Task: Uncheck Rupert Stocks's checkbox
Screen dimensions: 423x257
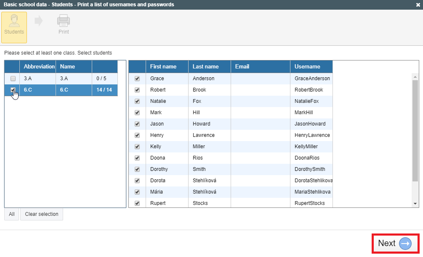Action: click(x=137, y=203)
